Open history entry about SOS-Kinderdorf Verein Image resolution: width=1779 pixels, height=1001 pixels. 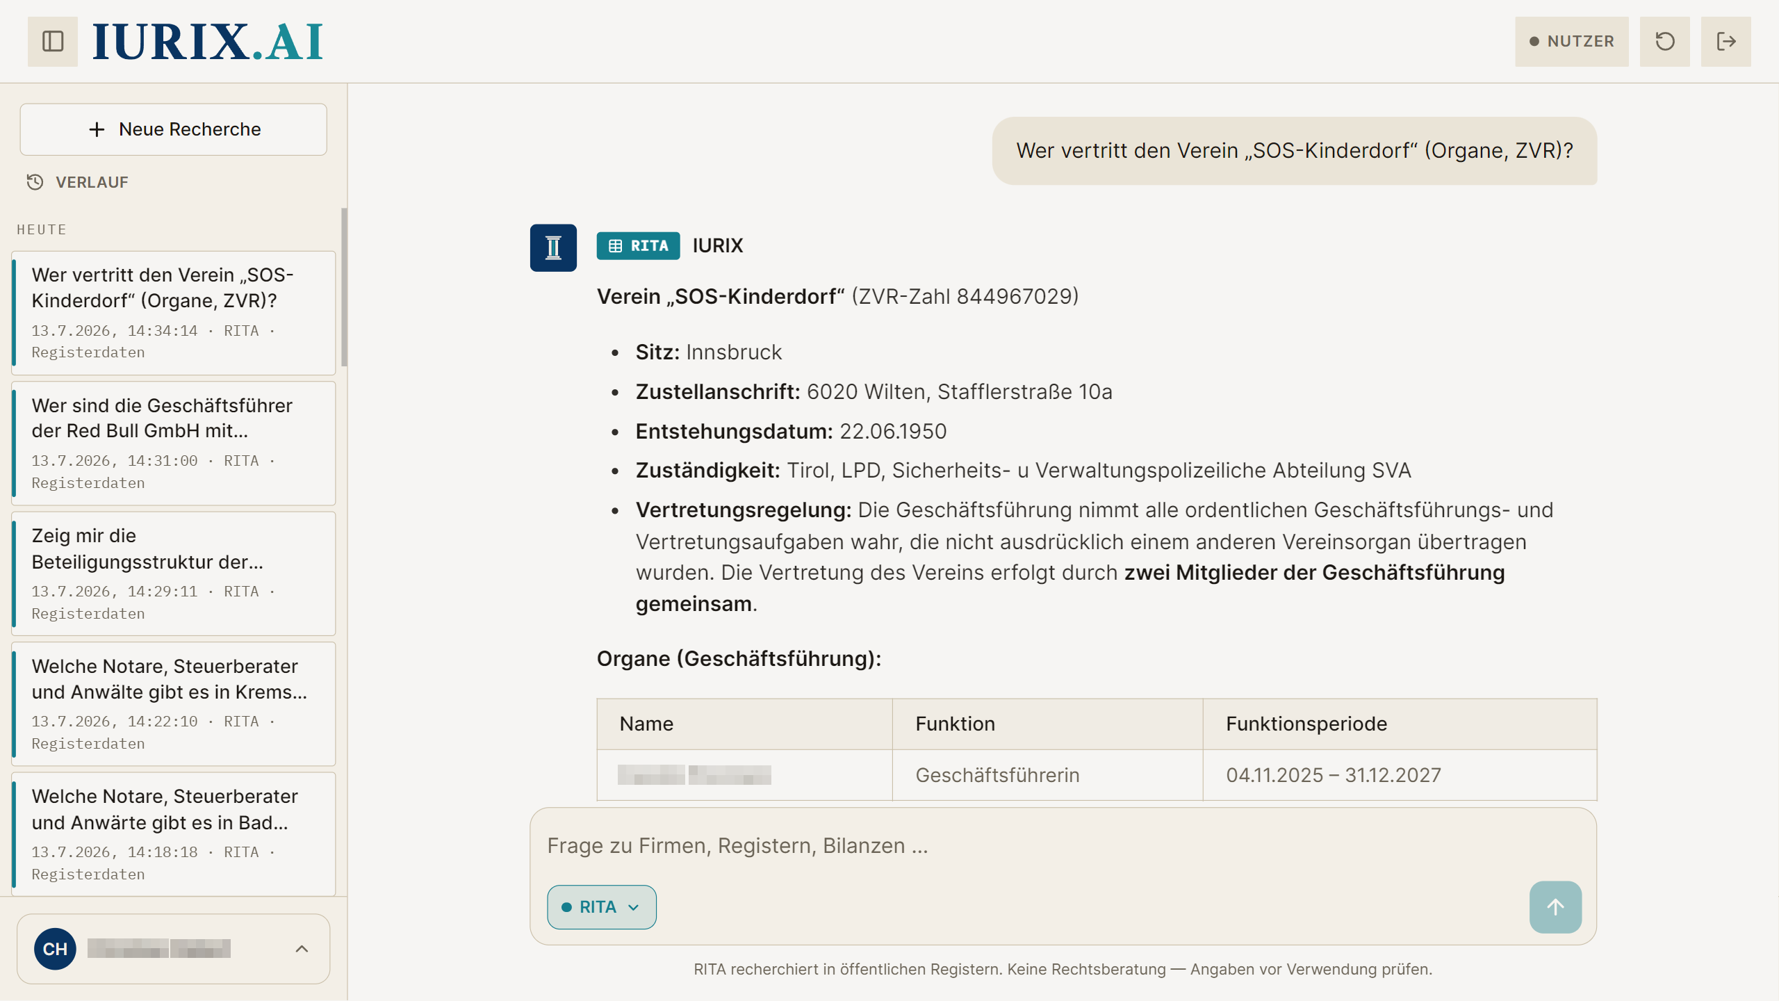coord(174,313)
